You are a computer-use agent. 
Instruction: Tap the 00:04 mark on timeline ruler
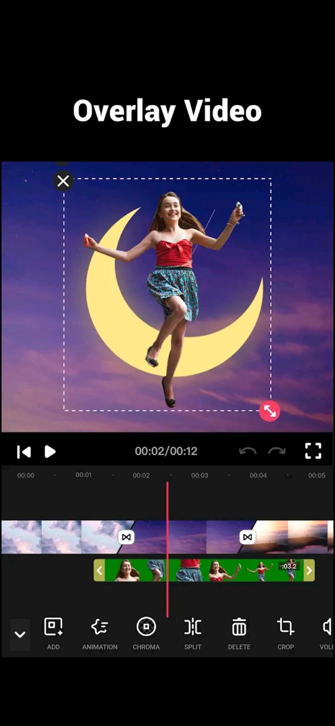coord(258,475)
